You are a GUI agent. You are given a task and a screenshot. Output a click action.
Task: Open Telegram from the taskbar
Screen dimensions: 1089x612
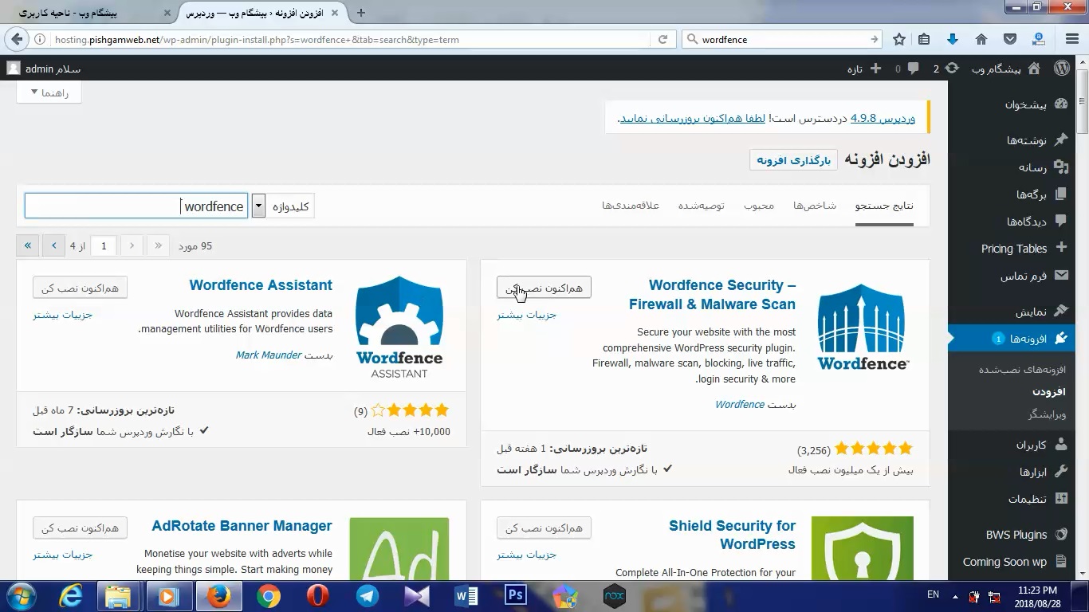tap(368, 596)
